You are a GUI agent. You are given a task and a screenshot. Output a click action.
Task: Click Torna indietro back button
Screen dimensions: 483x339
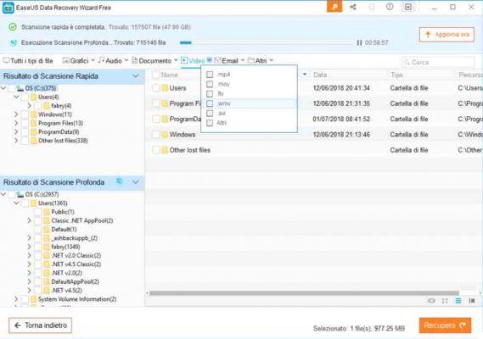[x=41, y=325]
